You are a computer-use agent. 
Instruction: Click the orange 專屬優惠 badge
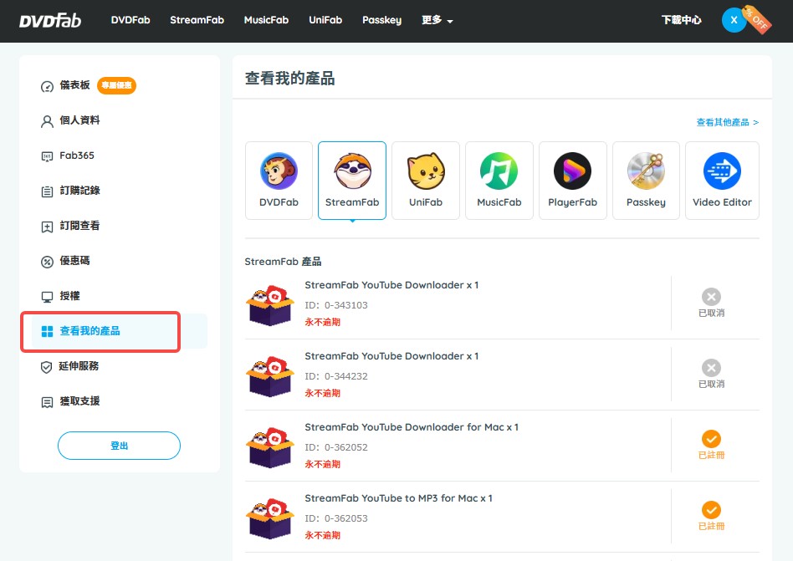click(116, 85)
